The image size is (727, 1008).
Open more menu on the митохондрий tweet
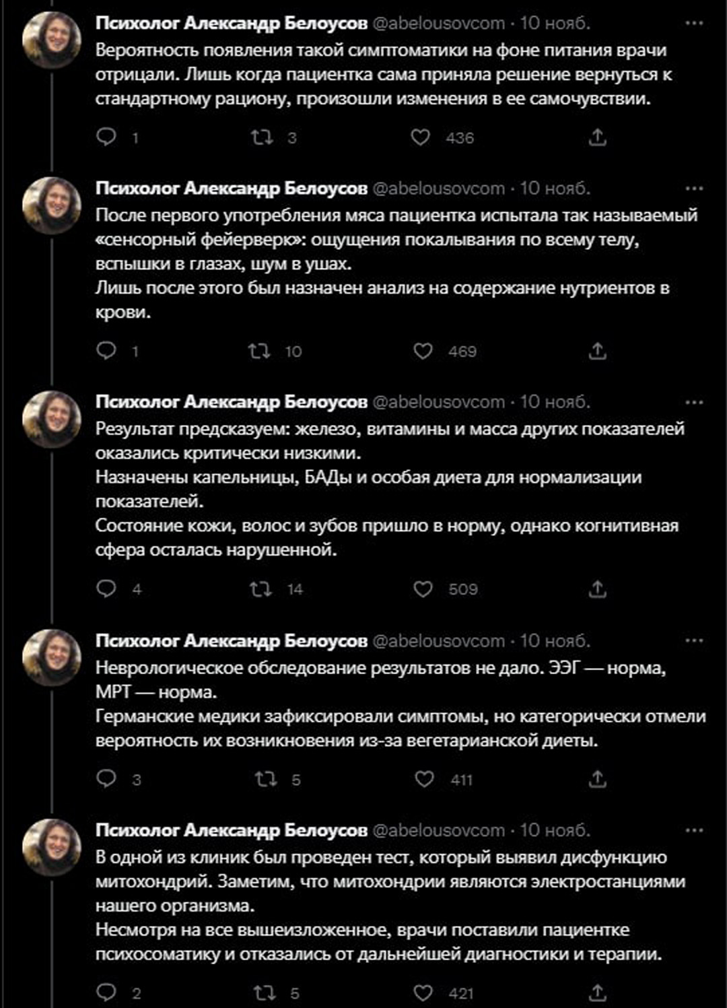click(x=693, y=830)
